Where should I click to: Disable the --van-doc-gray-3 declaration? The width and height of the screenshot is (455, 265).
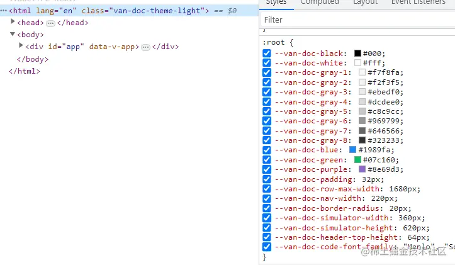coord(267,92)
